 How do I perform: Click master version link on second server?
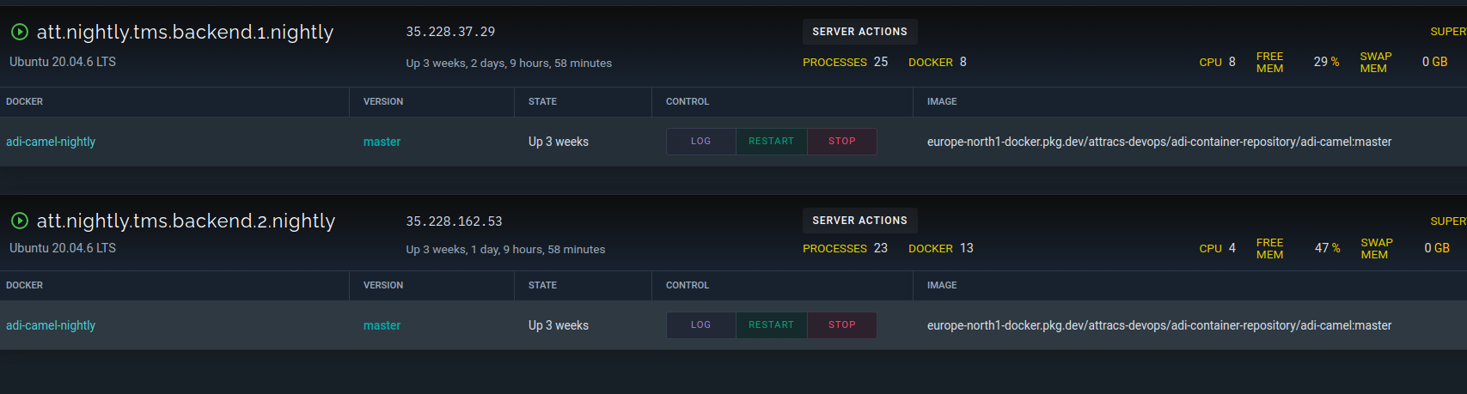pyautogui.click(x=382, y=325)
